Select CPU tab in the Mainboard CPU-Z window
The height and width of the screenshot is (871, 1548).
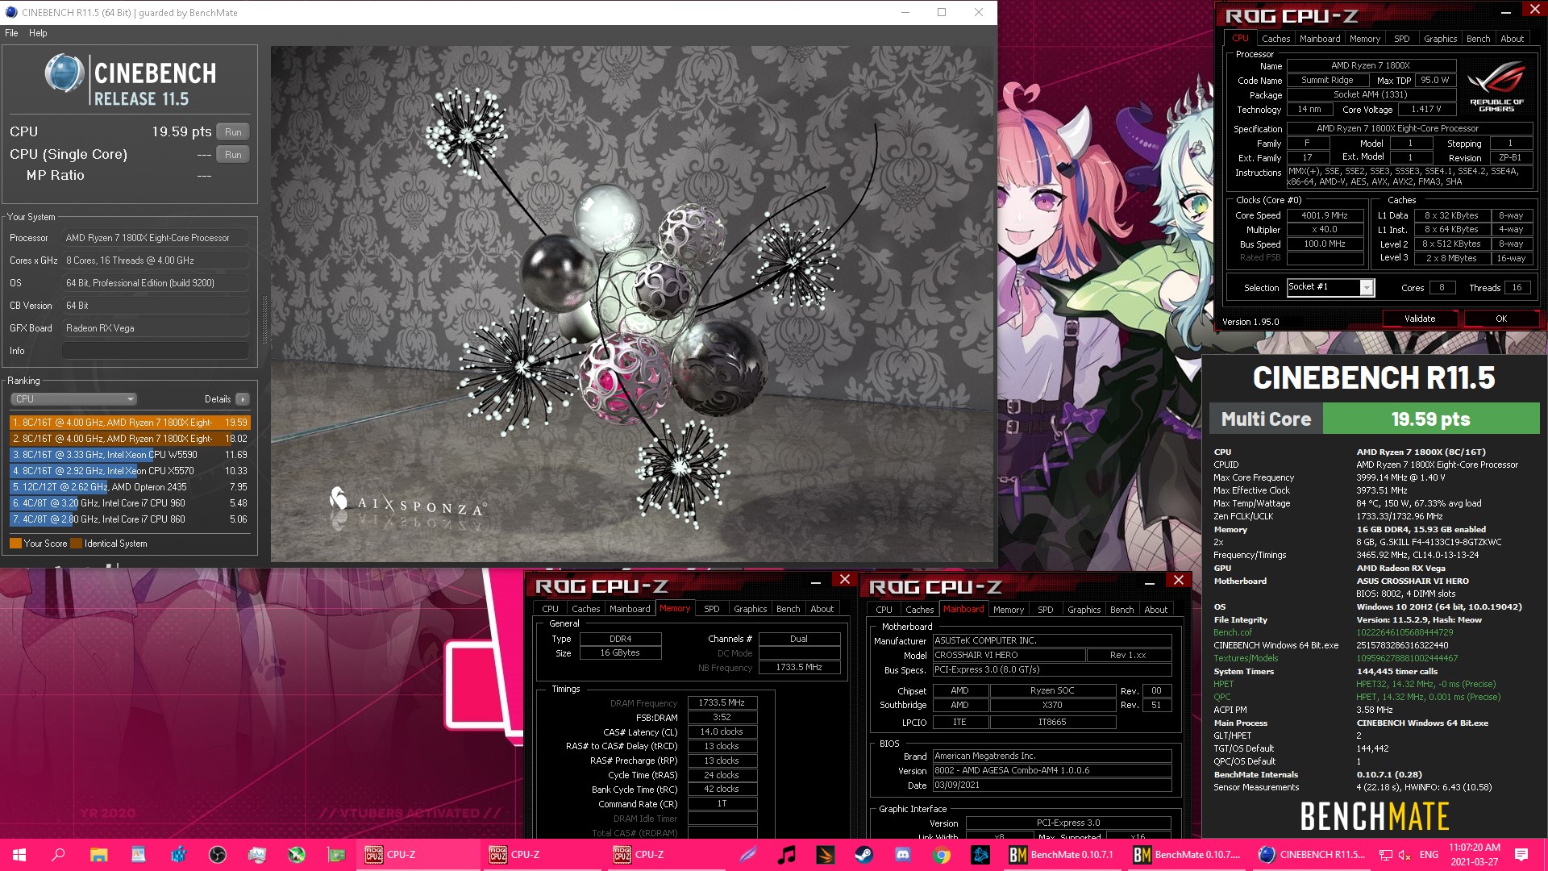pyautogui.click(x=884, y=610)
